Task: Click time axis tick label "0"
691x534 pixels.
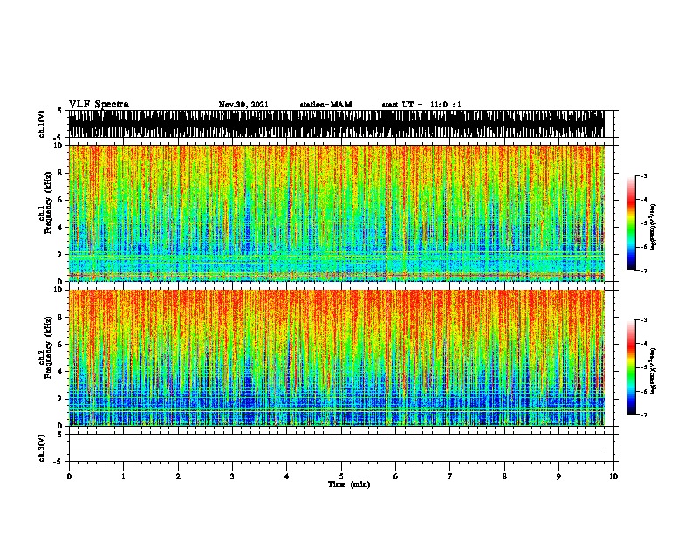Action: click(69, 476)
